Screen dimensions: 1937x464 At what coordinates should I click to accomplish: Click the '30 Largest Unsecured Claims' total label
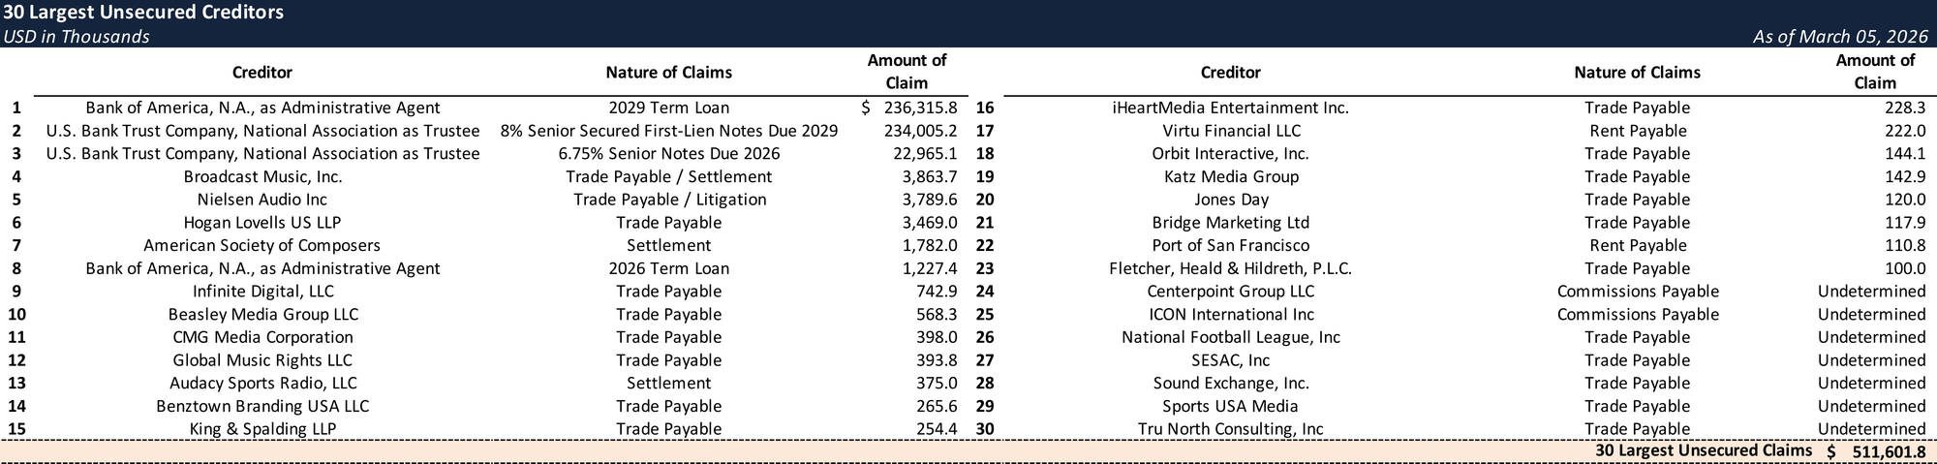[x=1704, y=450]
